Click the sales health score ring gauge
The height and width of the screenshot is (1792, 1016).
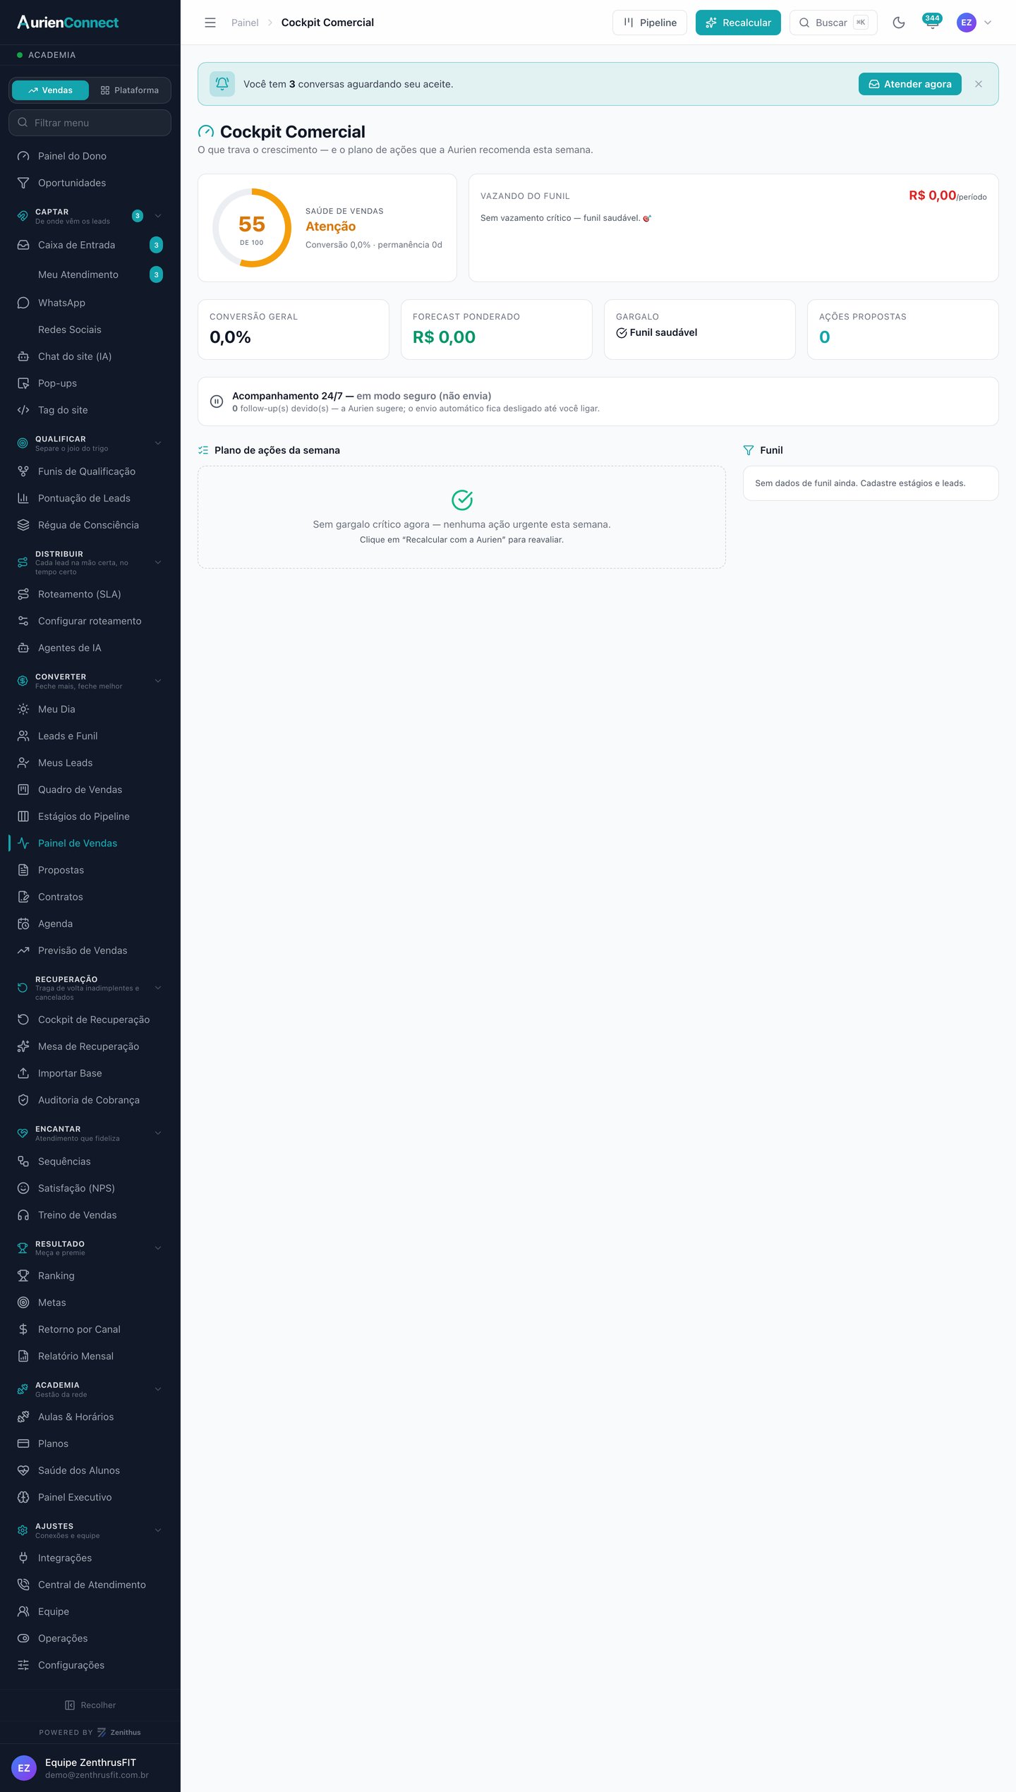[252, 228]
